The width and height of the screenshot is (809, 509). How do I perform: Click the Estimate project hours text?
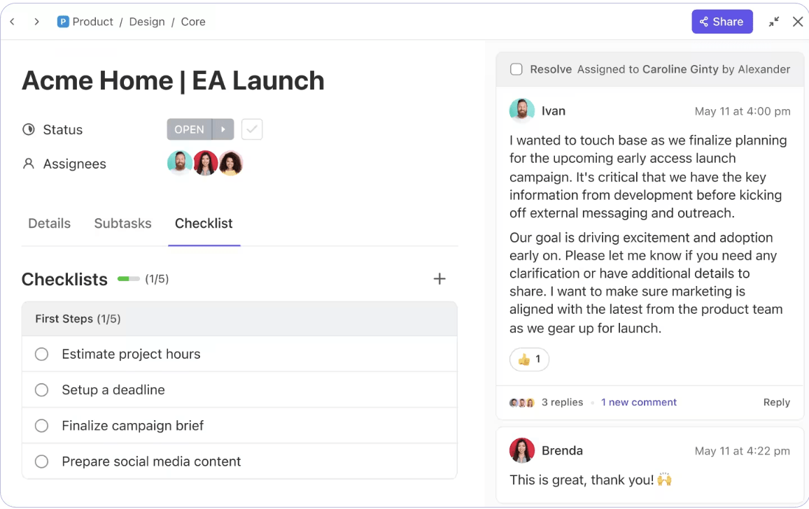[x=131, y=354]
